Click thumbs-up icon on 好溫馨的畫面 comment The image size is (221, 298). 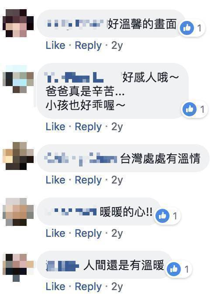(x=187, y=28)
